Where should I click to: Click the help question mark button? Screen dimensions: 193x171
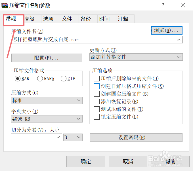(x=163, y=5)
